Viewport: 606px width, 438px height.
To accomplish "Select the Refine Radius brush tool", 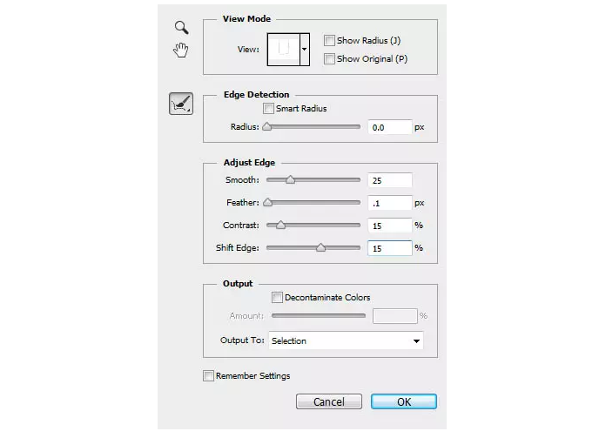I will (181, 104).
